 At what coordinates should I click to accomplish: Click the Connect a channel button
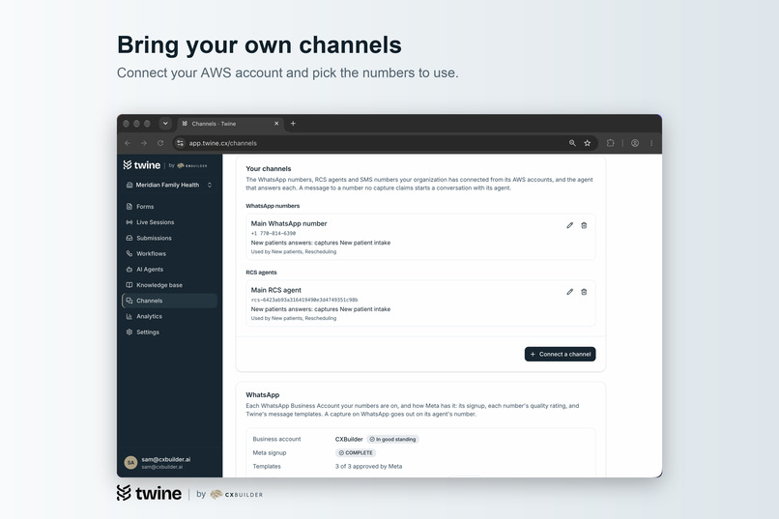click(x=560, y=354)
